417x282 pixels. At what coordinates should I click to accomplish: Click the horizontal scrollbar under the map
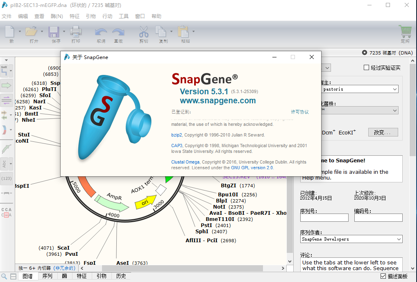(182, 268)
